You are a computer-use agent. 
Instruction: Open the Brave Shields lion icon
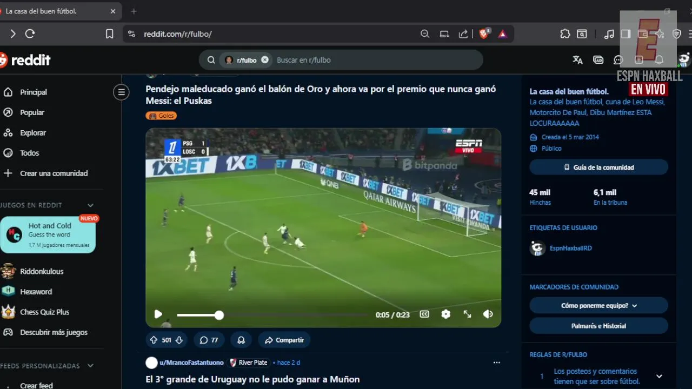(484, 33)
